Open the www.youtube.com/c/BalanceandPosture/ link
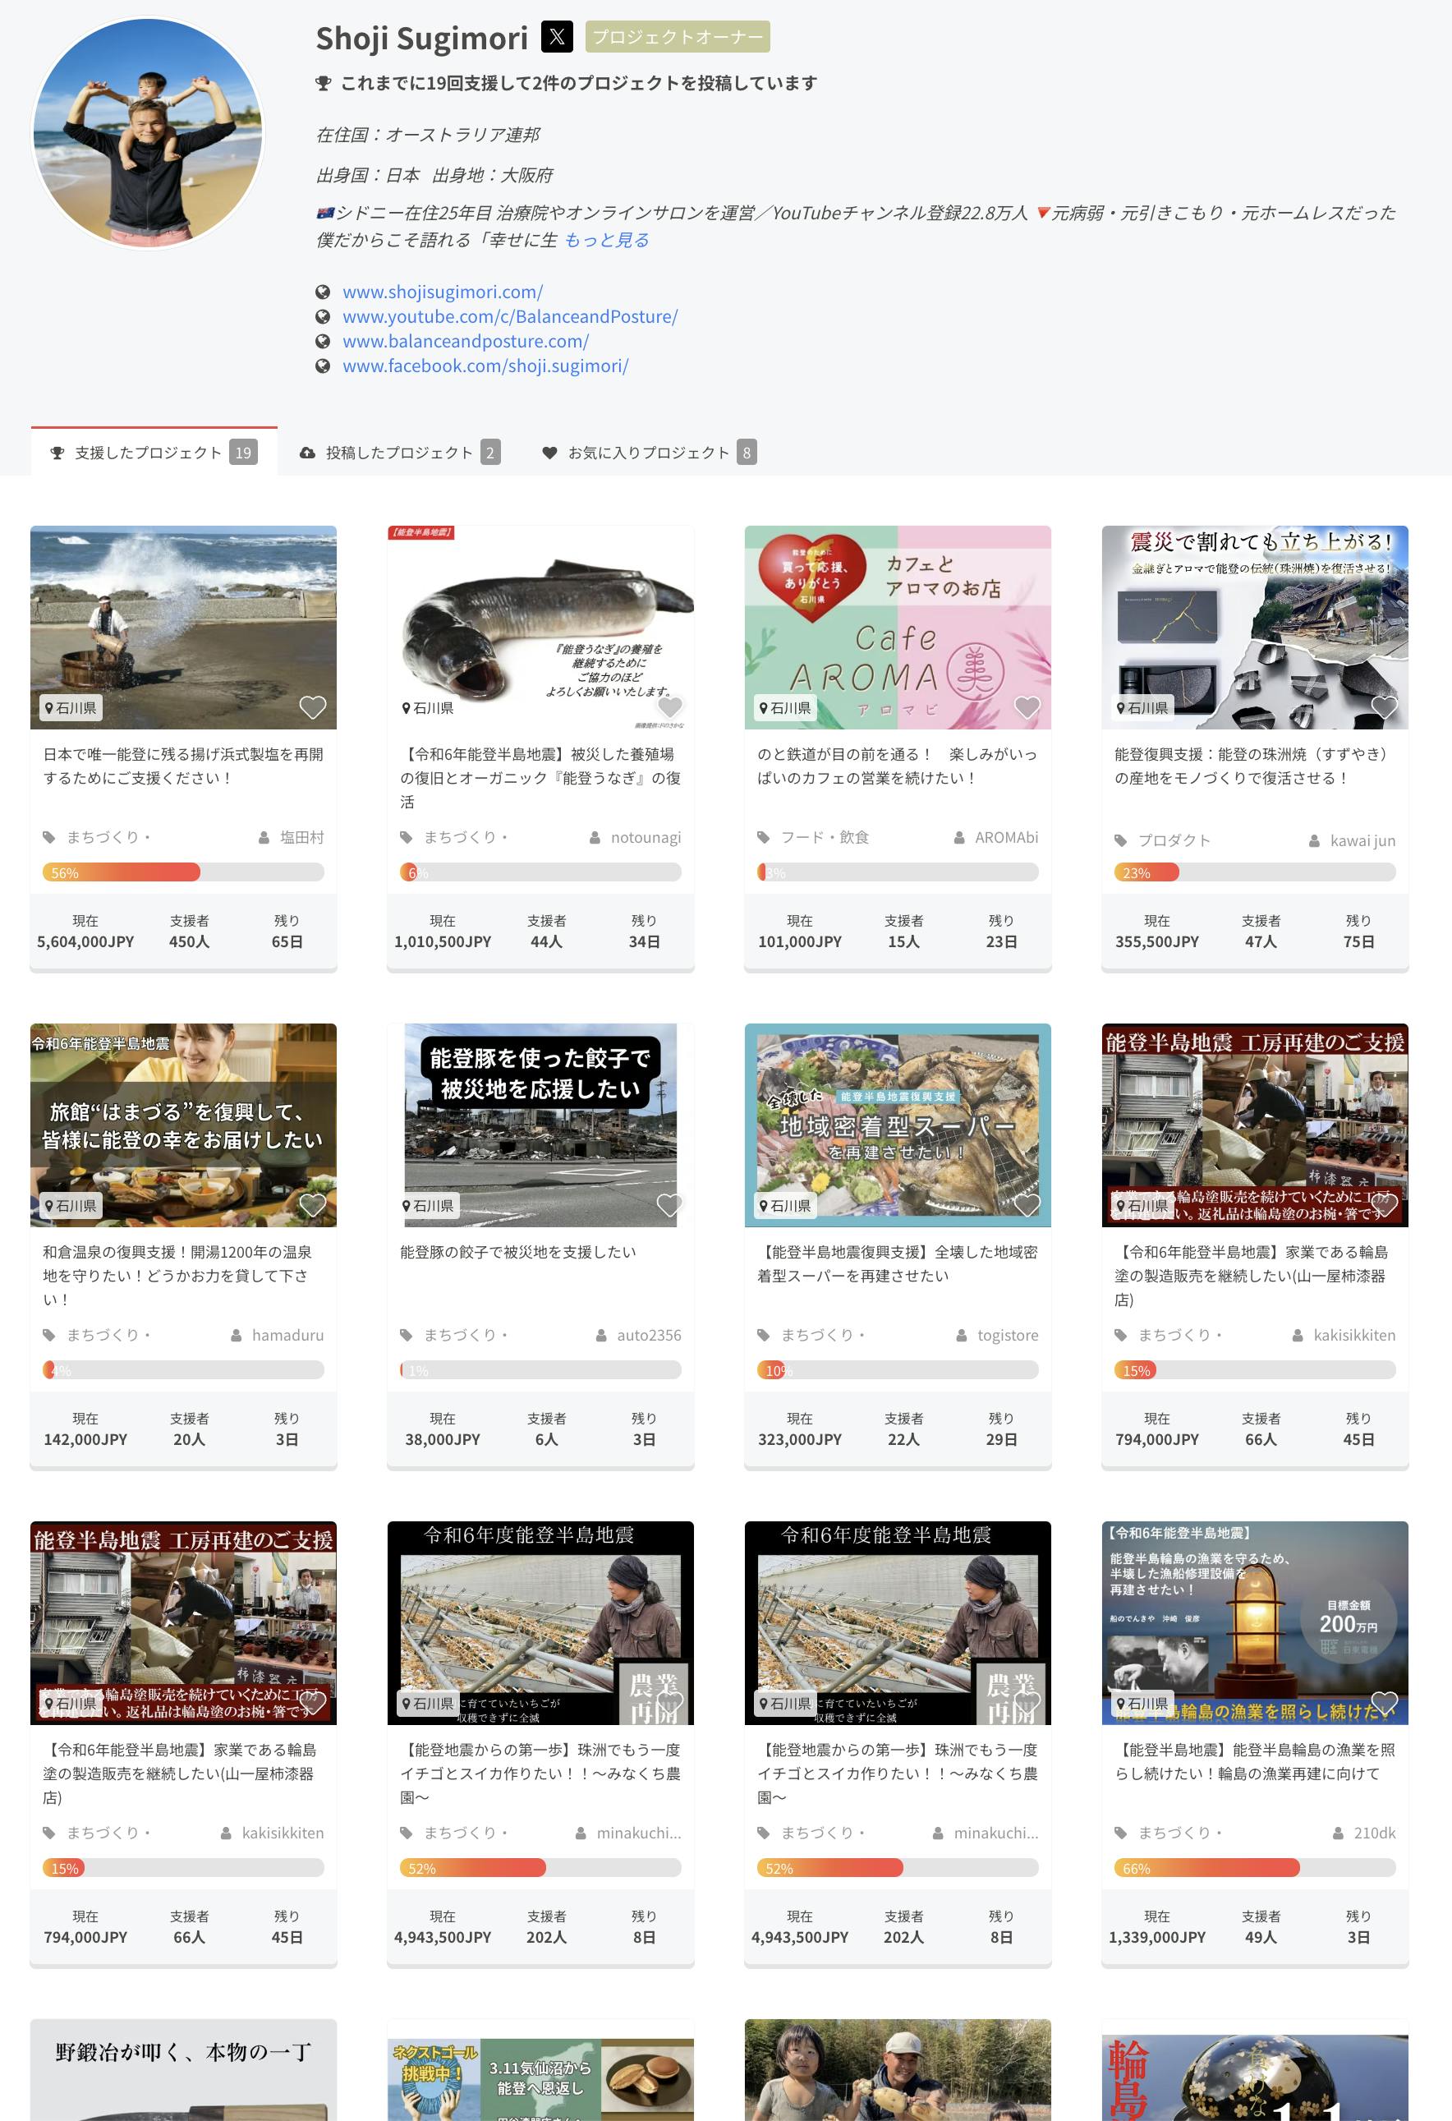Viewport: 1452px width, 2121px height. [509, 317]
